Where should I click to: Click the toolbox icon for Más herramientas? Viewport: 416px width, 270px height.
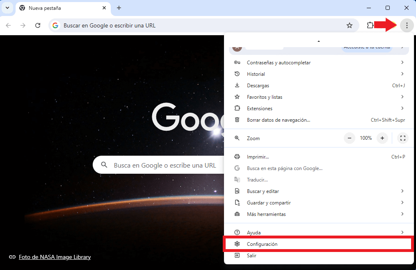(237, 214)
